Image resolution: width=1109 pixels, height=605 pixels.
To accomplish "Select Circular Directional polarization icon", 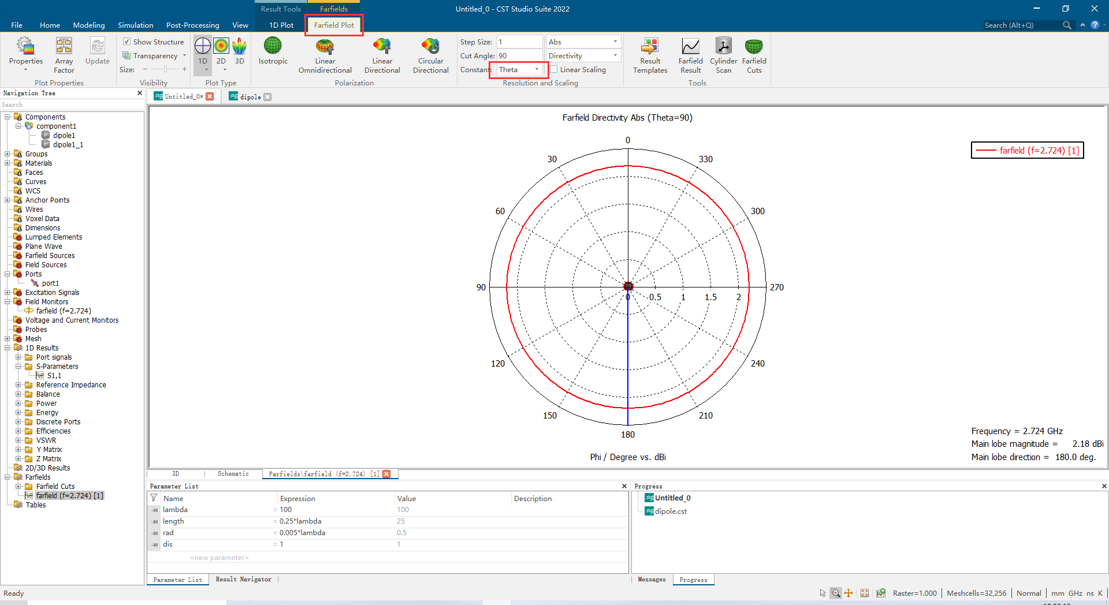I will [430, 46].
